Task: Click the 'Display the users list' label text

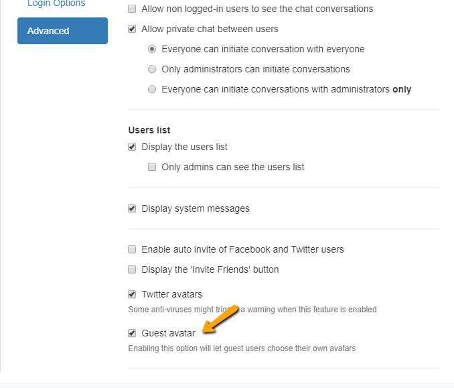Action: click(x=184, y=147)
